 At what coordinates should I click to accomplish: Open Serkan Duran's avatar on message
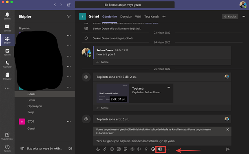86,53
